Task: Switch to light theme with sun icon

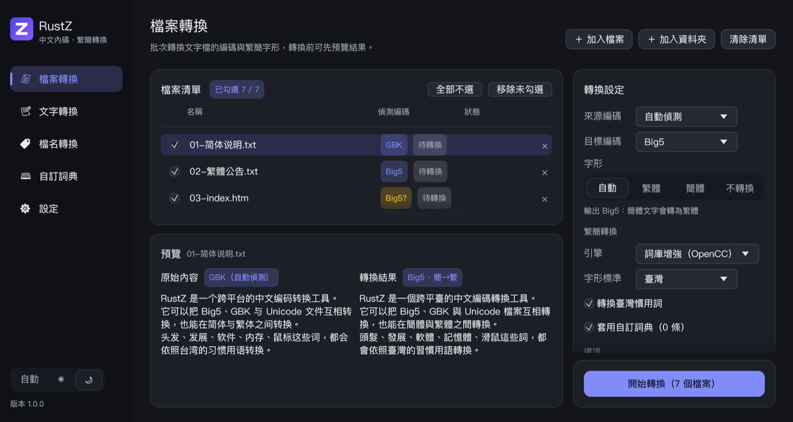Action: [61, 379]
